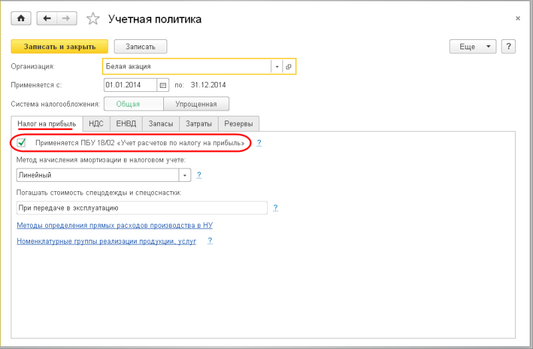This screenshot has width=533, height=349.
Task: Go back with the left arrow
Action: (47, 19)
